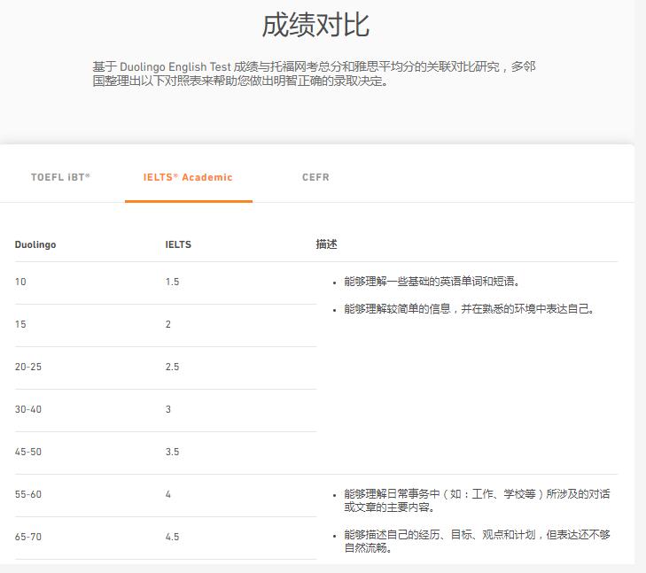Click the Duolingo 55-60 score cell
The image size is (646, 573).
[28, 494]
